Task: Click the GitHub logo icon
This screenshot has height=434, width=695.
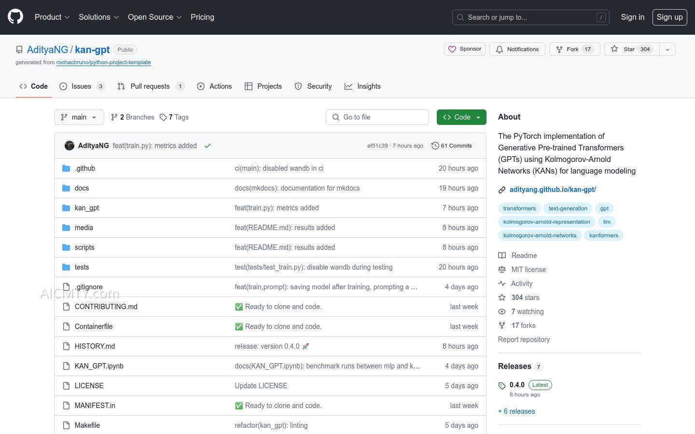Action: 15,17
